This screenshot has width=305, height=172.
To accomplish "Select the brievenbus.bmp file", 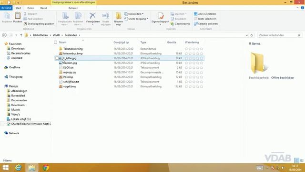I will click(x=73, y=54).
